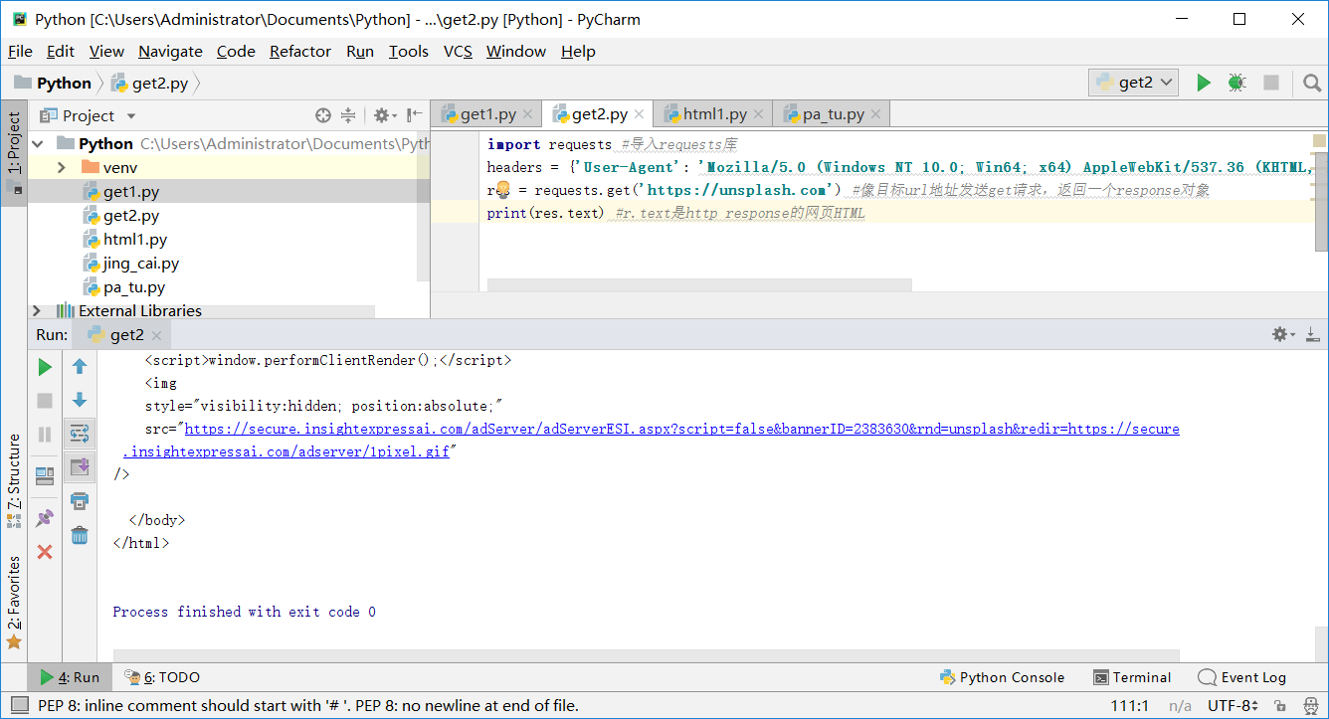This screenshot has height=719, width=1329.
Task: Open Project panel gear settings
Action: pos(384,115)
